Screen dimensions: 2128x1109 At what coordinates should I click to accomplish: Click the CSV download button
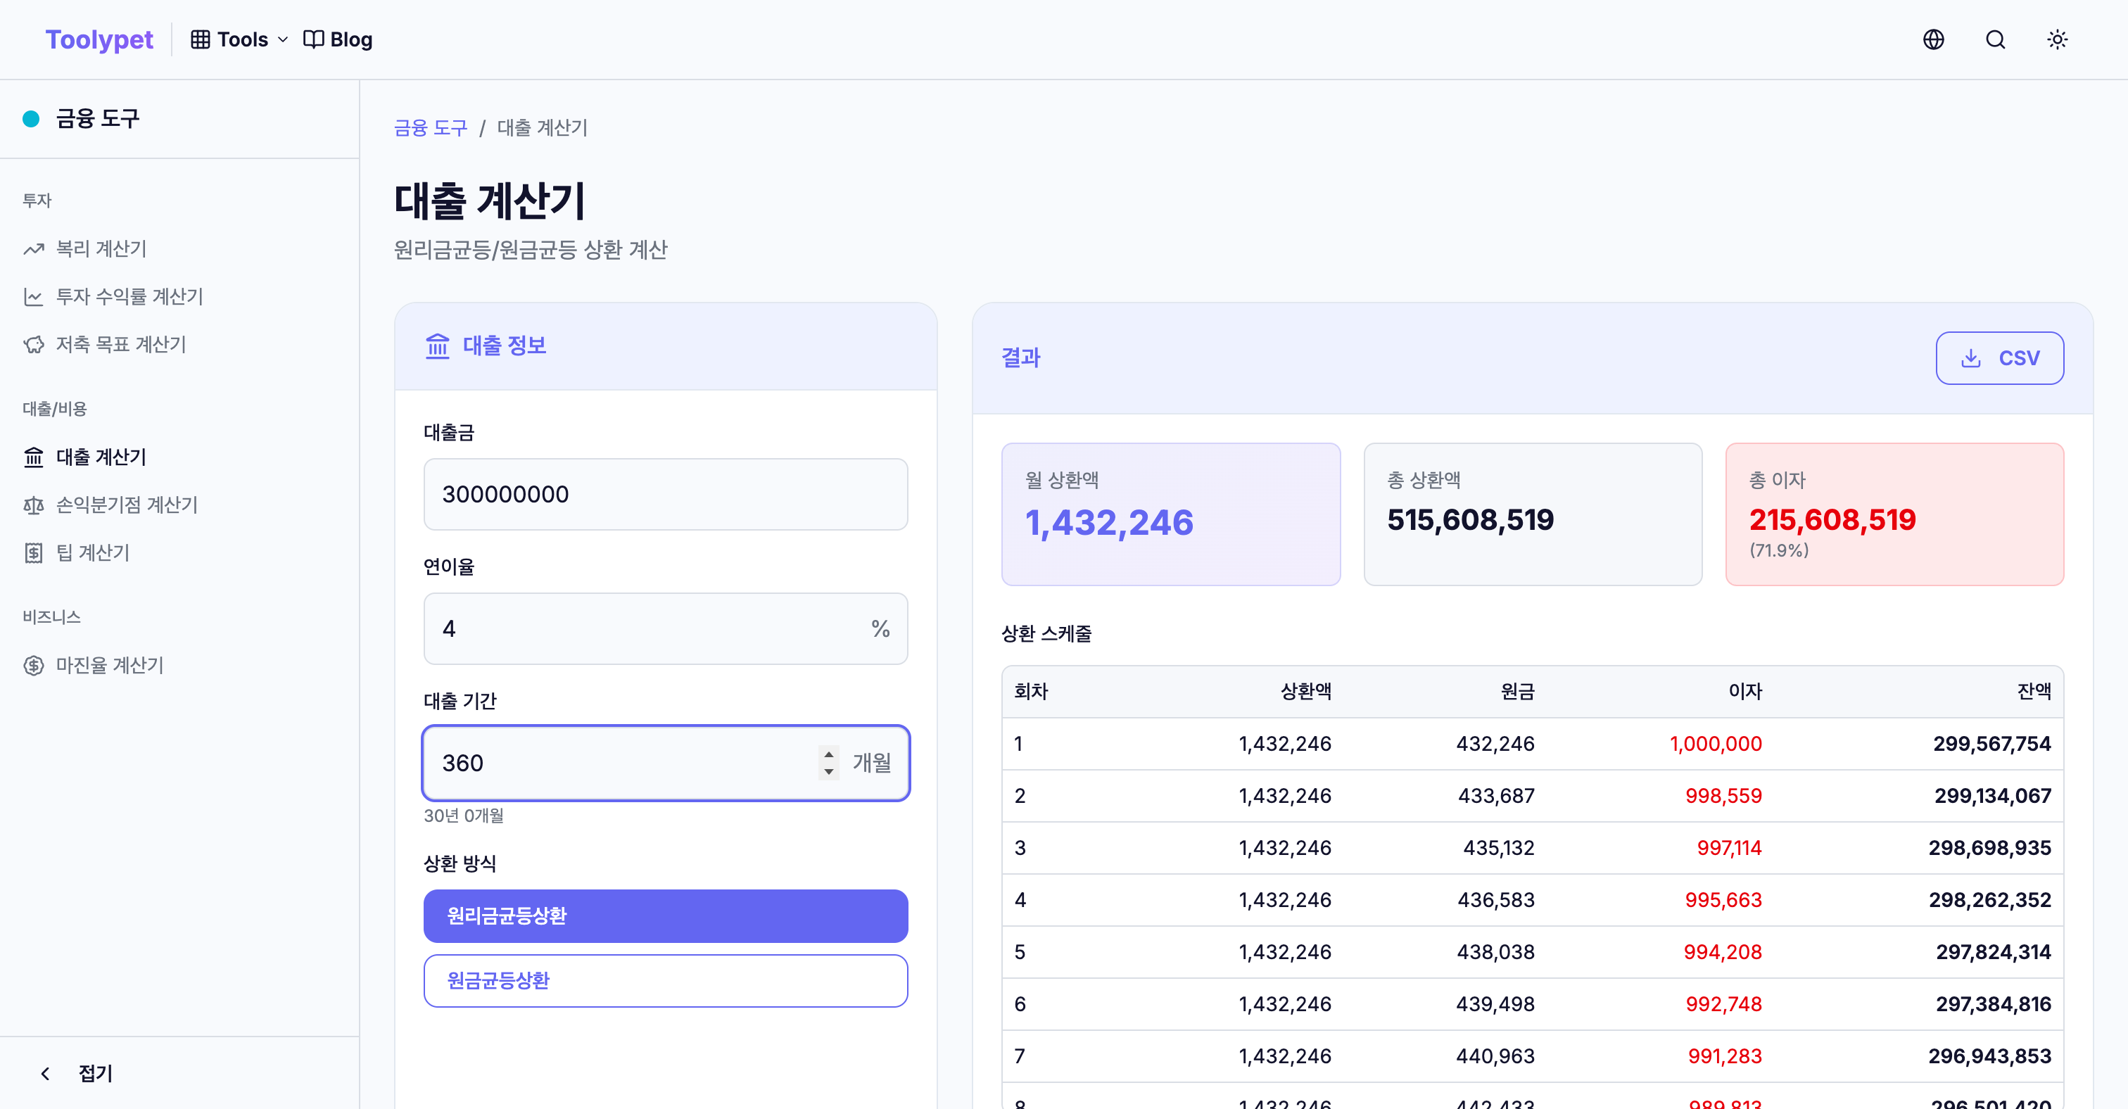coord(1999,357)
